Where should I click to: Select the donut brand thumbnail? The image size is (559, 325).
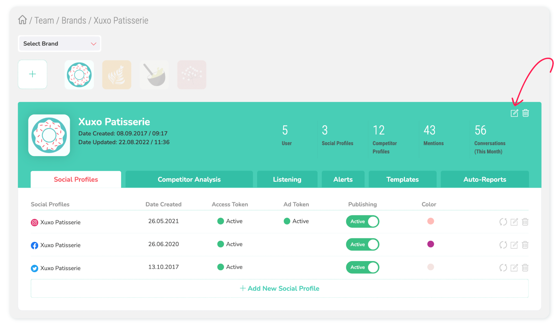pyautogui.click(x=79, y=75)
